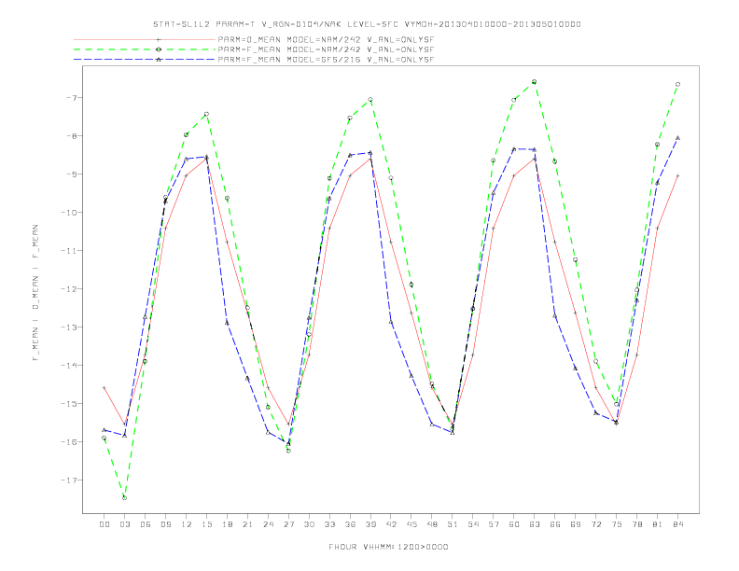Screen dimensions: 739x571
Task: Click the x-axis tick label 36
Action: point(350,524)
